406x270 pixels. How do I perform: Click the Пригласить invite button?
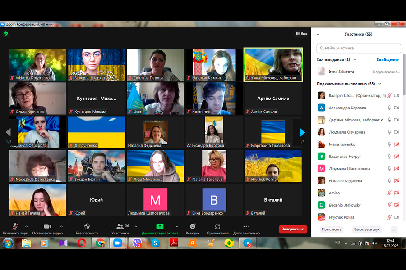332,229
